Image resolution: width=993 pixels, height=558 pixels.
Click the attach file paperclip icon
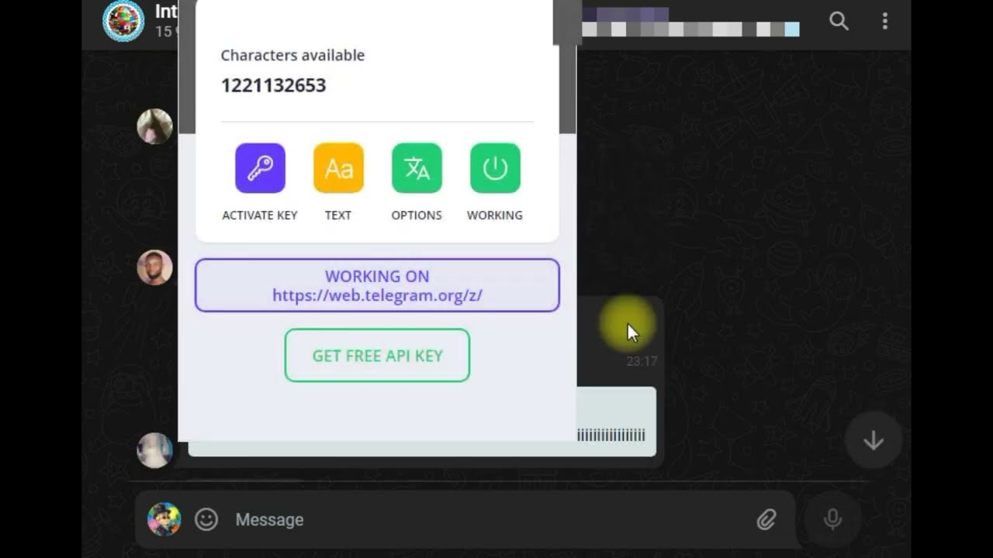click(x=766, y=519)
